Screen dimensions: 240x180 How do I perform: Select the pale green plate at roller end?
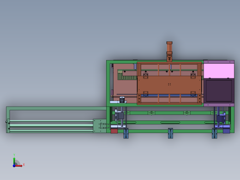coord(100,126)
